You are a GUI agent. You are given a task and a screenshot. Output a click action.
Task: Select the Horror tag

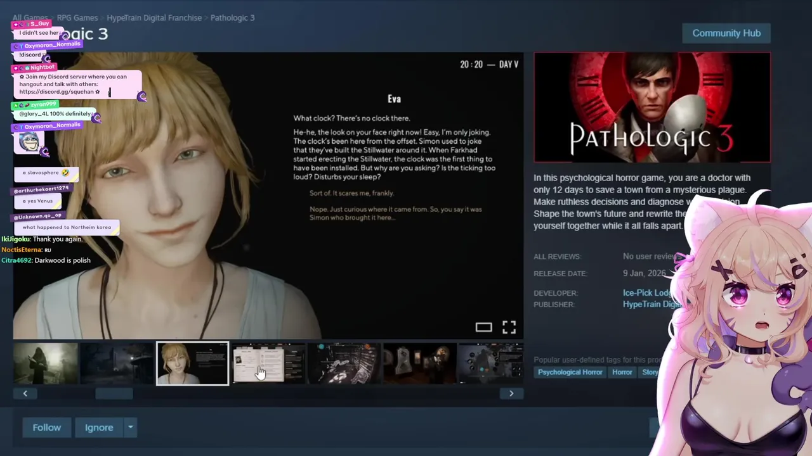(622, 372)
